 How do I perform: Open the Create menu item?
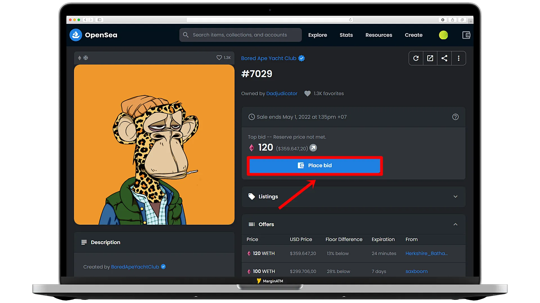pos(413,35)
